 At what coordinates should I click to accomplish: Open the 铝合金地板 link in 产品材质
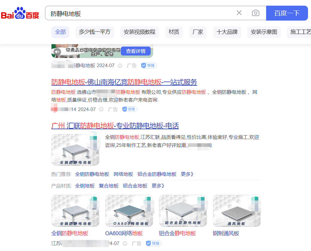click(x=135, y=186)
